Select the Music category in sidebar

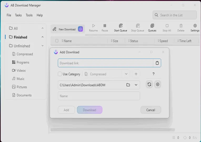point(18,79)
